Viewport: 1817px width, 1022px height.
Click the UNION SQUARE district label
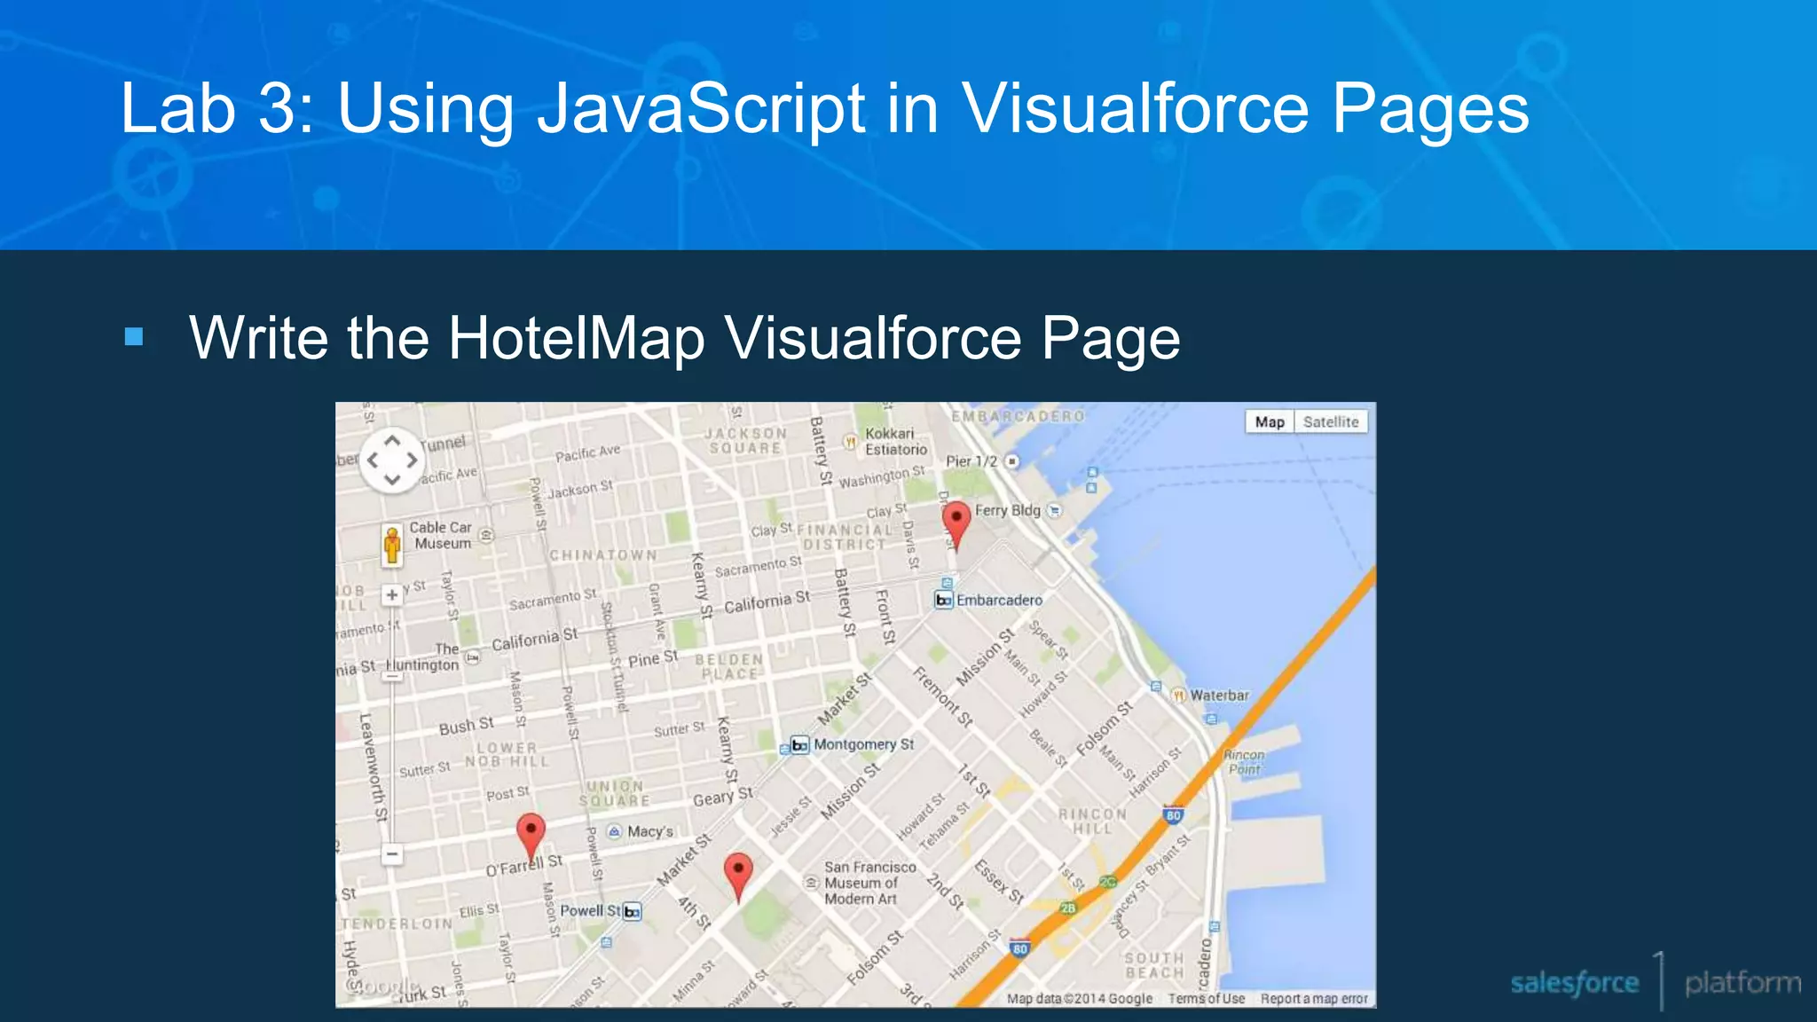coord(615,793)
